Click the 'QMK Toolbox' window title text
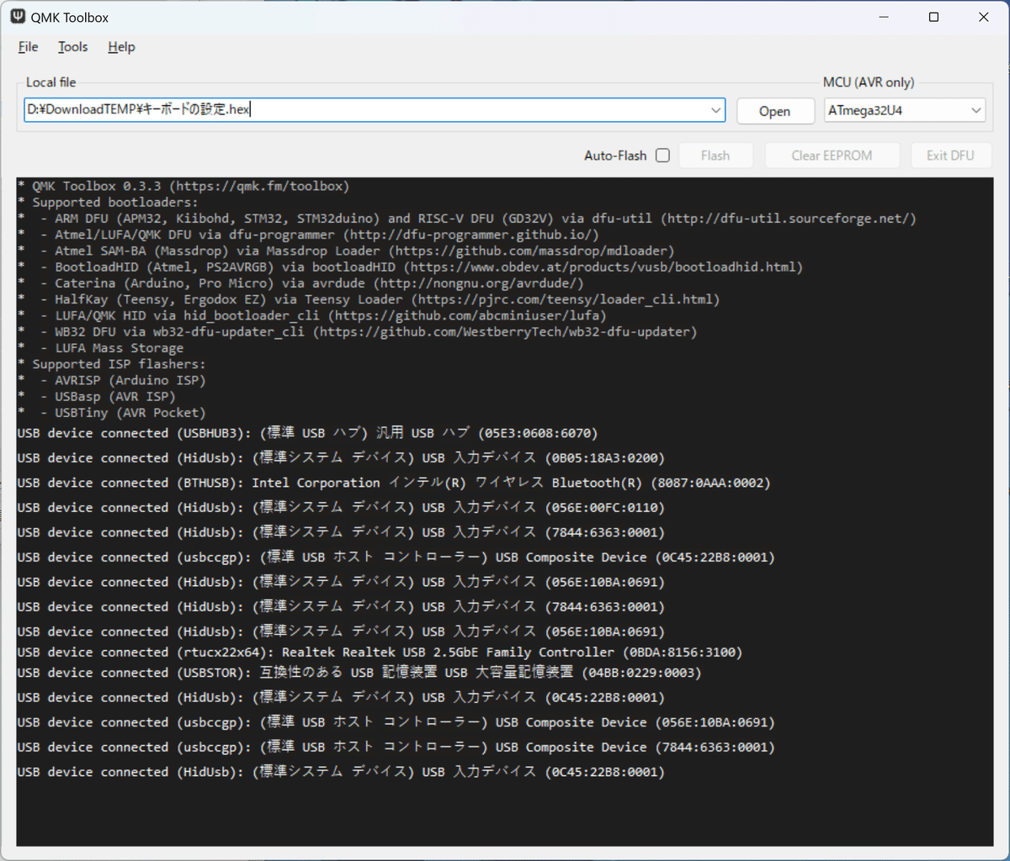This screenshot has height=861, width=1010. 70,18
